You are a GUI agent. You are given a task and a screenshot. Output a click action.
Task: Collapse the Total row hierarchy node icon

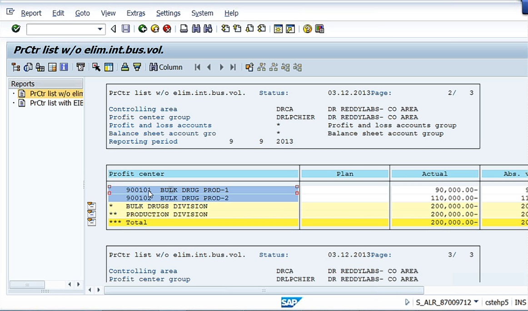click(91, 222)
